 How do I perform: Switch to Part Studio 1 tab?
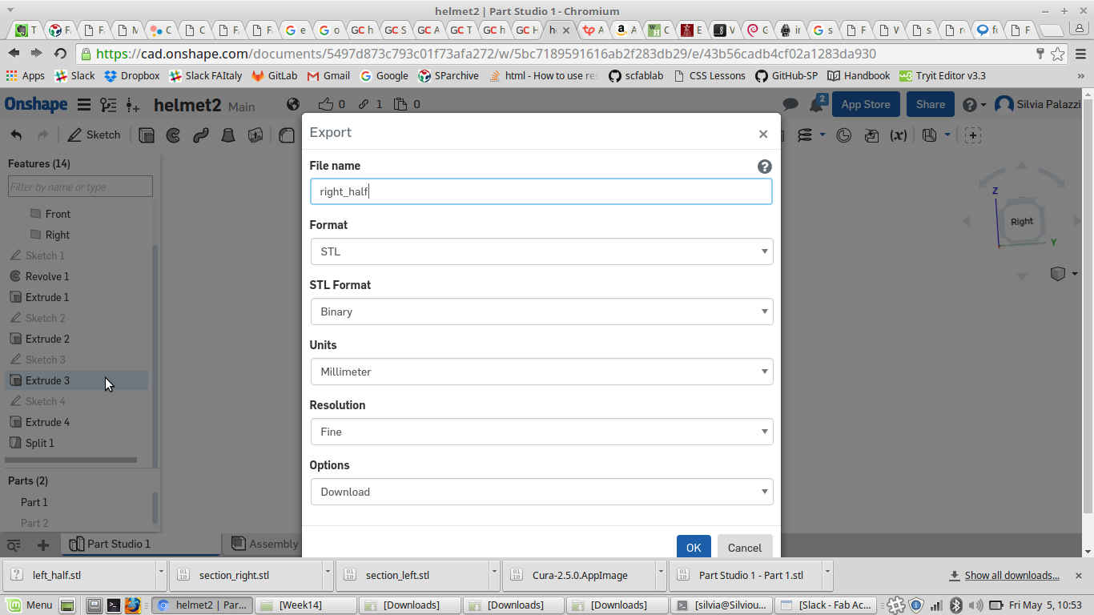tap(141, 544)
